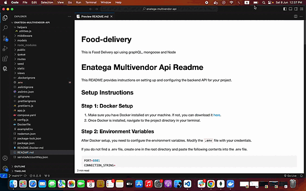The image size is (306, 191).
Task: Select the Preview README.md tab
Action: tap(95, 16)
